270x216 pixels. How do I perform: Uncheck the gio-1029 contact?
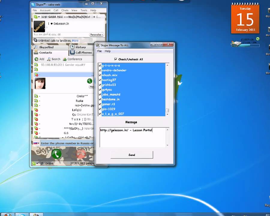tap(100, 109)
